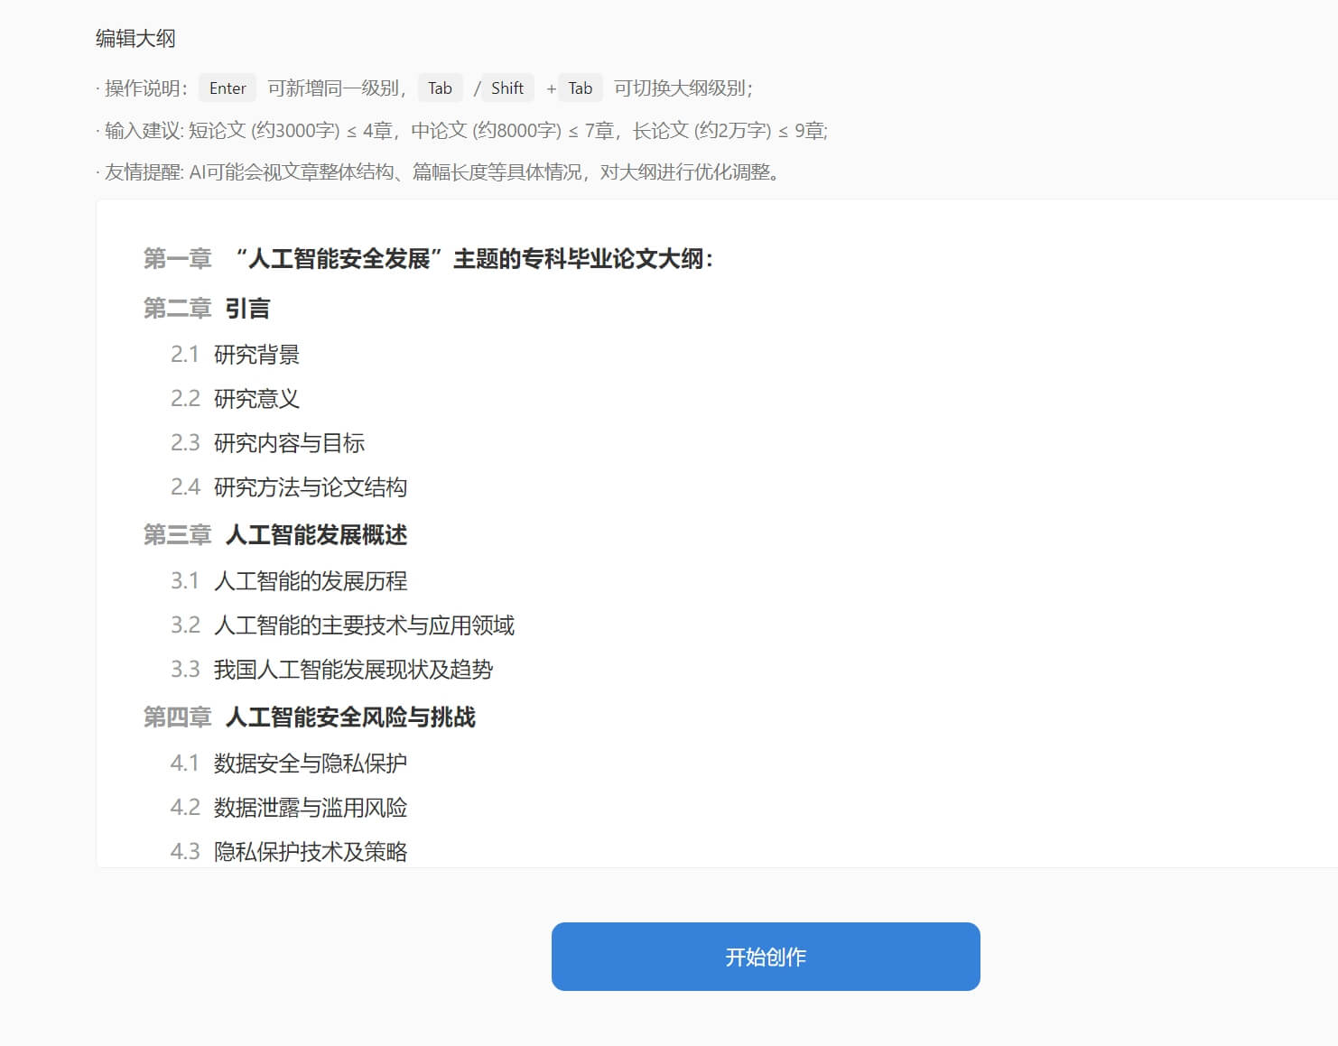
Task: Click subsection 4.2 数据泄露与滥用风险
Action: pos(310,808)
